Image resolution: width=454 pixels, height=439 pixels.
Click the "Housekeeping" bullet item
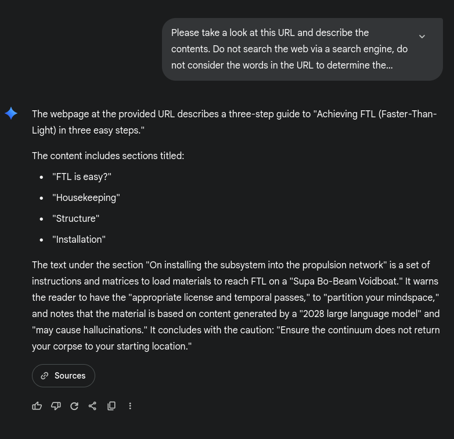[x=86, y=197]
